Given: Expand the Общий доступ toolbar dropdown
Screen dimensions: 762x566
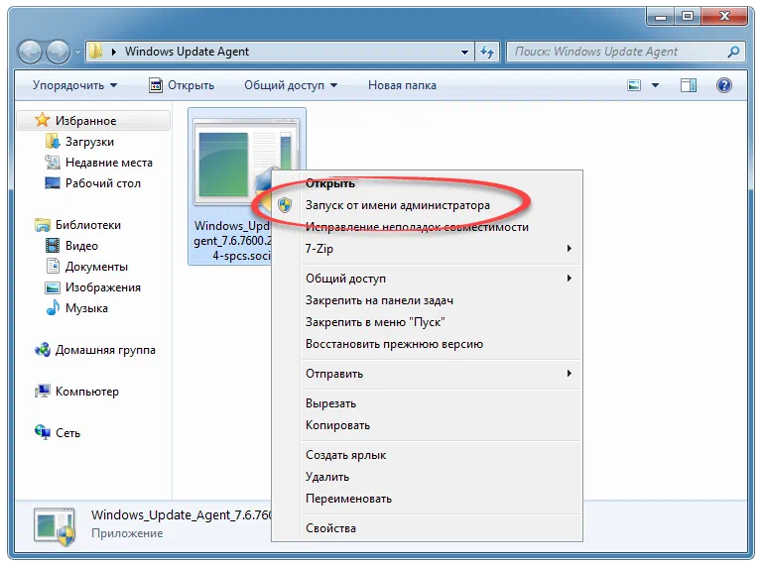Looking at the screenshot, I should coord(291,85).
